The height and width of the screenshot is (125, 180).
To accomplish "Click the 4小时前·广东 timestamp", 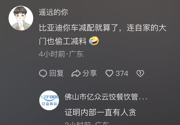I will point(61,54).
